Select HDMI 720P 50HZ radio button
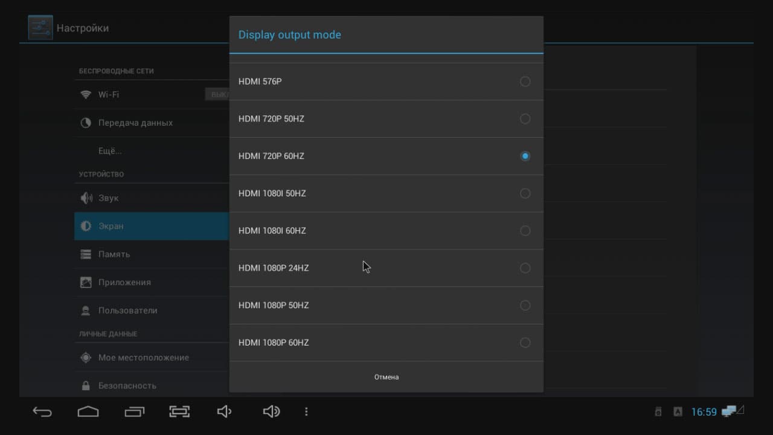Image resolution: width=773 pixels, height=435 pixels. click(x=525, y=119)
